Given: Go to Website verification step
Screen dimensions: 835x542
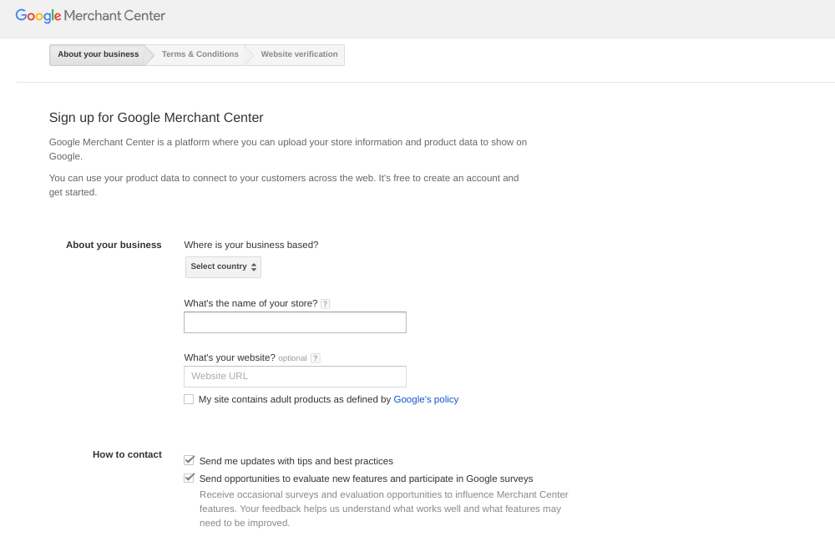Looking at the screenshot, I should (299, 54).
